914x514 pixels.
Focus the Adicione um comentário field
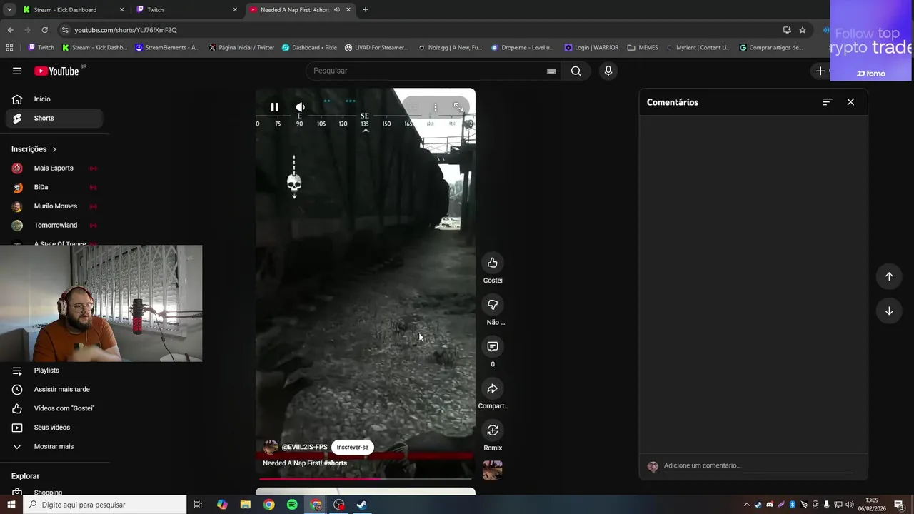click(758, 465)
